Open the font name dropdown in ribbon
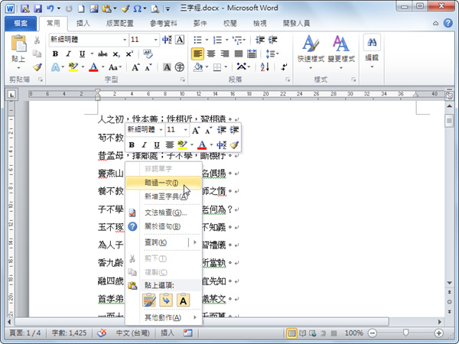 coord(125,40)
